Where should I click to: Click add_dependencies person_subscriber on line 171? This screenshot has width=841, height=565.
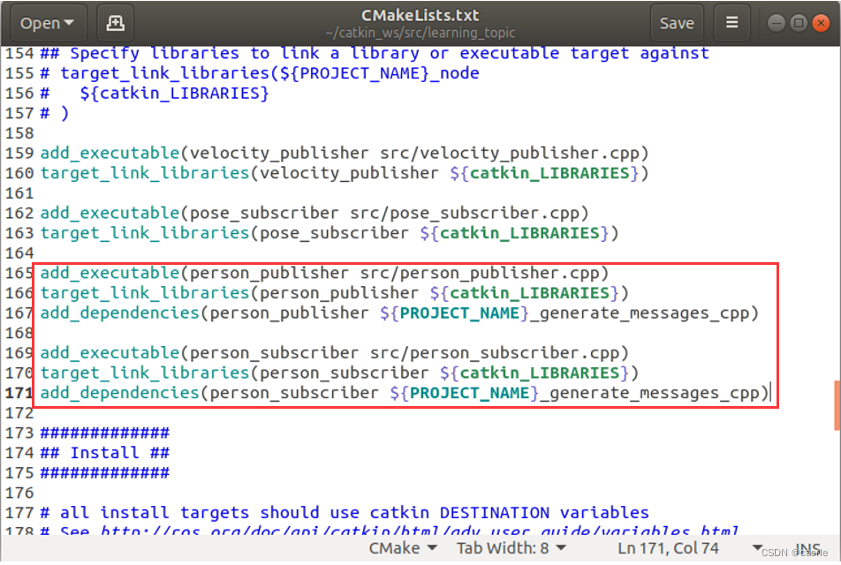(405, 393)
